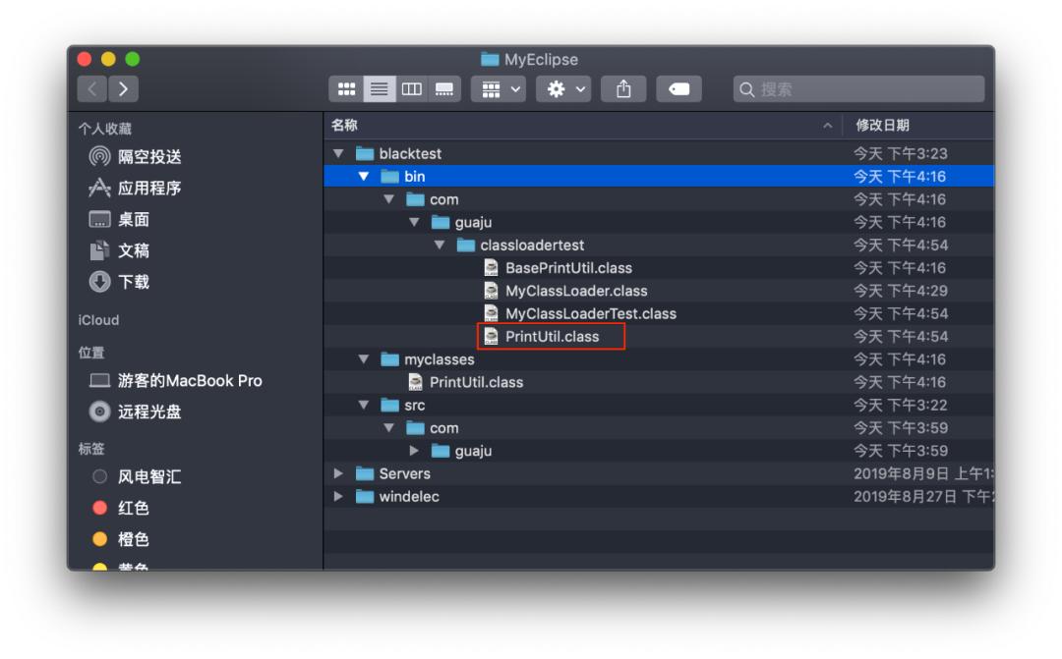This screenshot has width=1062, height=659.
Task: Select Remote Disc (远程光盘) in sidebar
Action: [x=136, y=412]
